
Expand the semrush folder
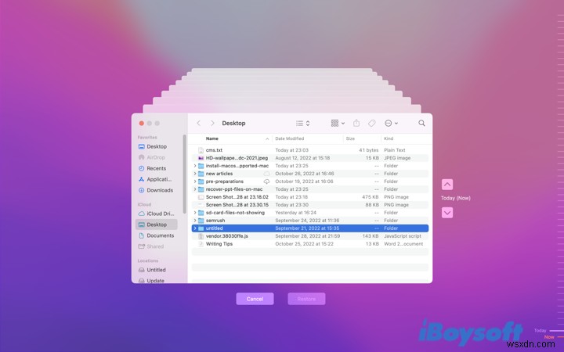click(x=195, y=221)
